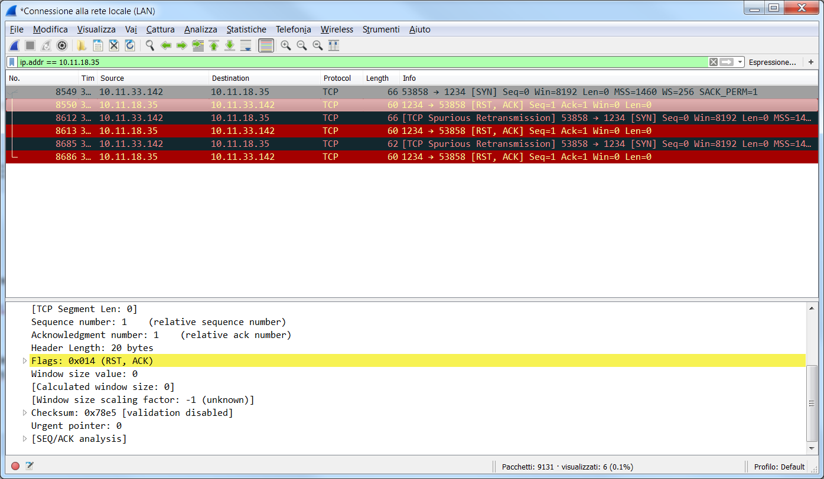Stop the running packet capture
The height and width of the screenshot is (479, 824).
[30, 45]
